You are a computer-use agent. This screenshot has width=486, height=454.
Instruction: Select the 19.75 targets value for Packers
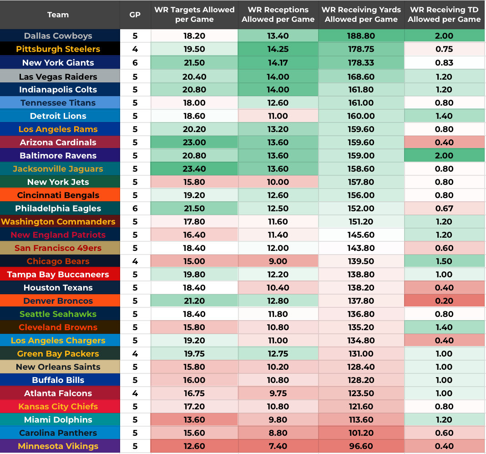click(194, 353)
